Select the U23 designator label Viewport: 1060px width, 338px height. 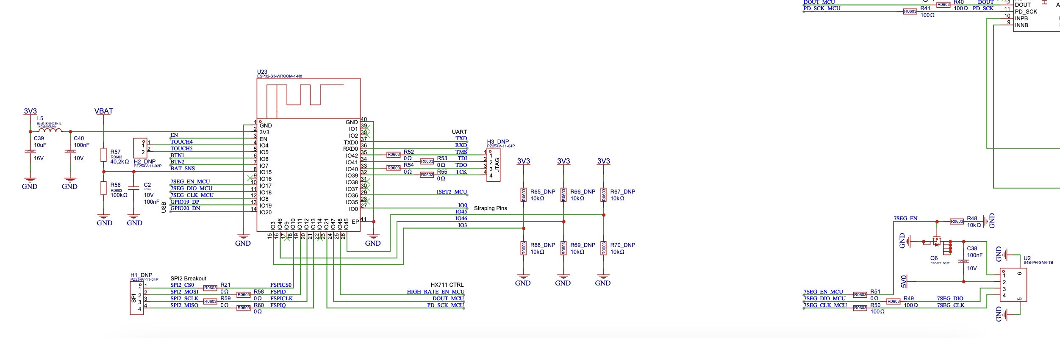tap(262, 72)
